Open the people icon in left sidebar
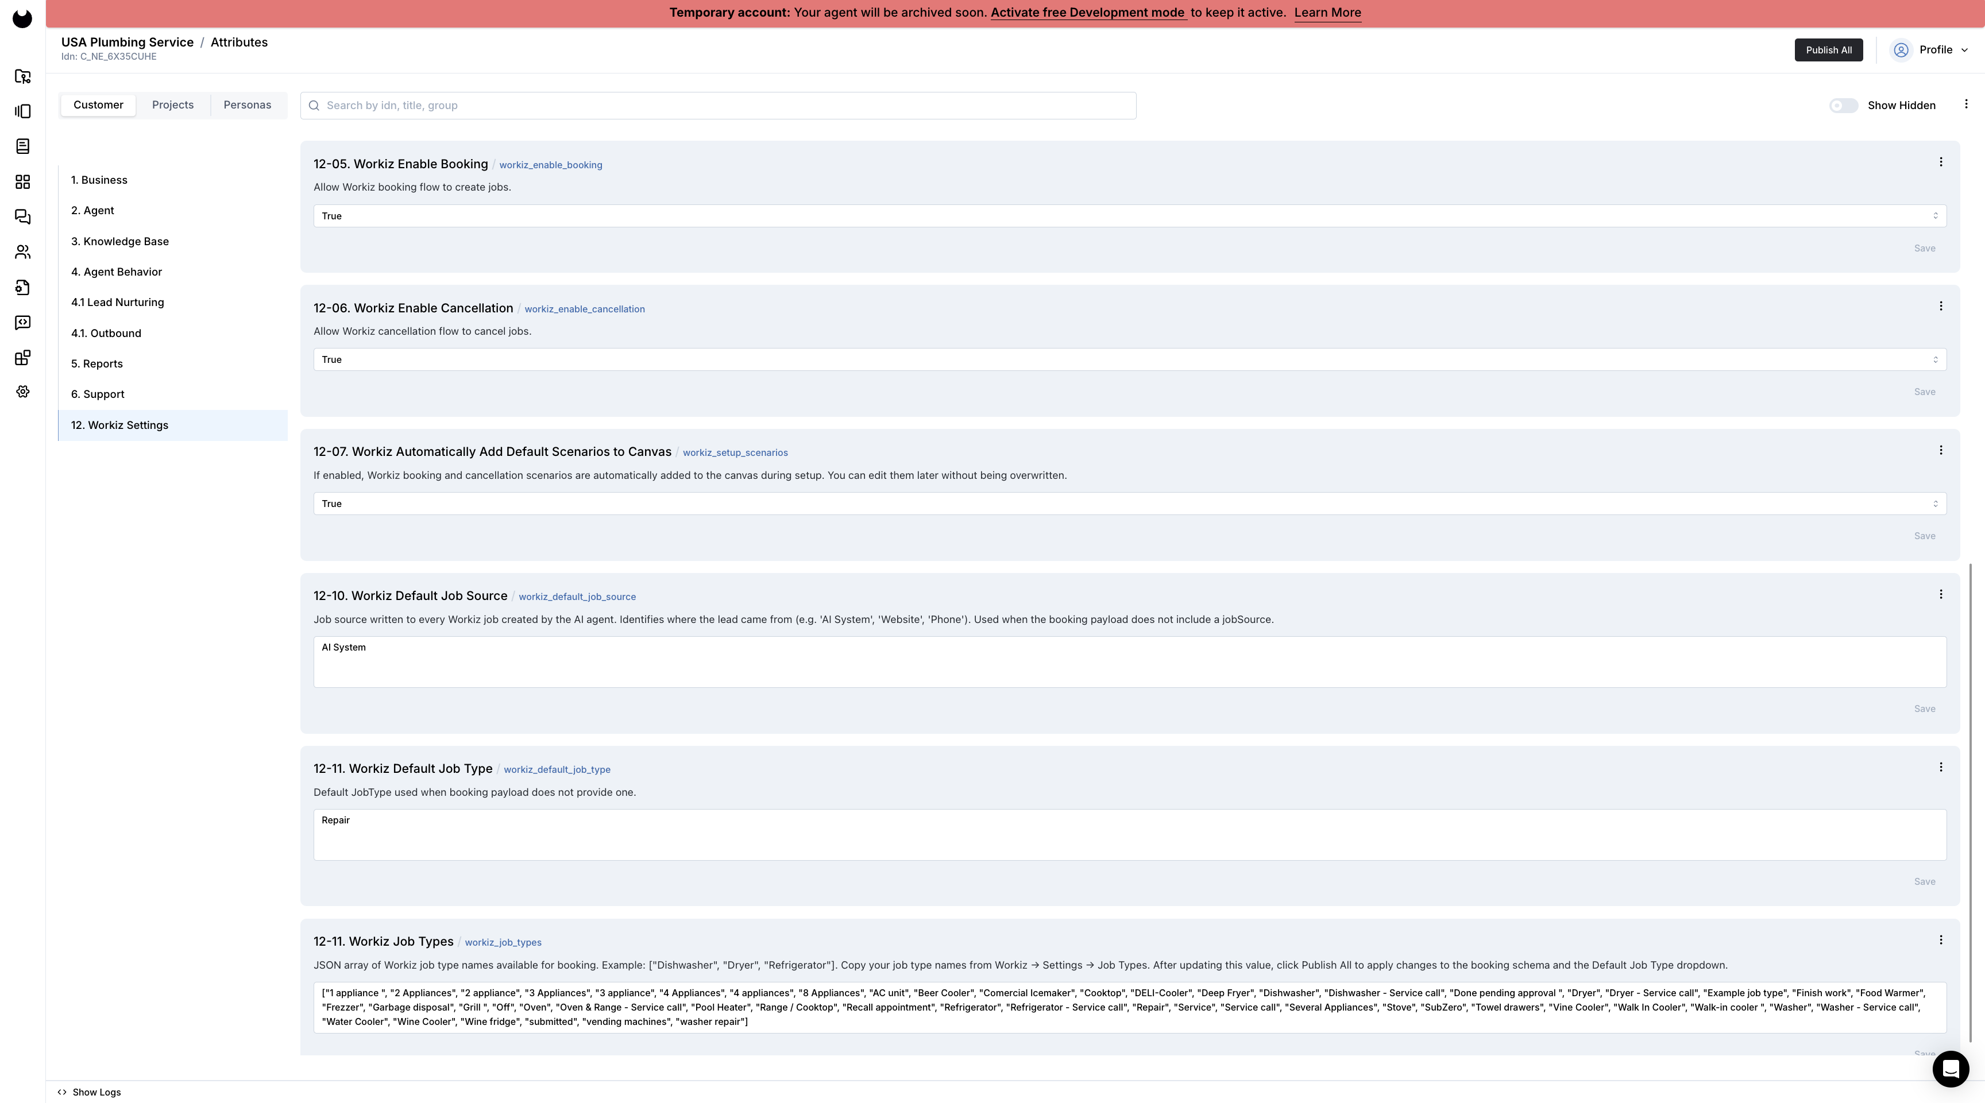The image size is (1985, 1103). click(23, 252)
